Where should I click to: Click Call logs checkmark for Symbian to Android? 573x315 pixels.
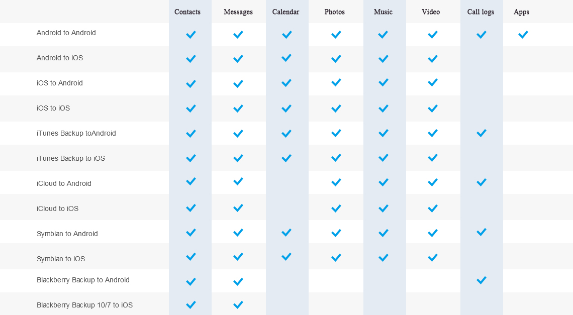pos(482,232)
